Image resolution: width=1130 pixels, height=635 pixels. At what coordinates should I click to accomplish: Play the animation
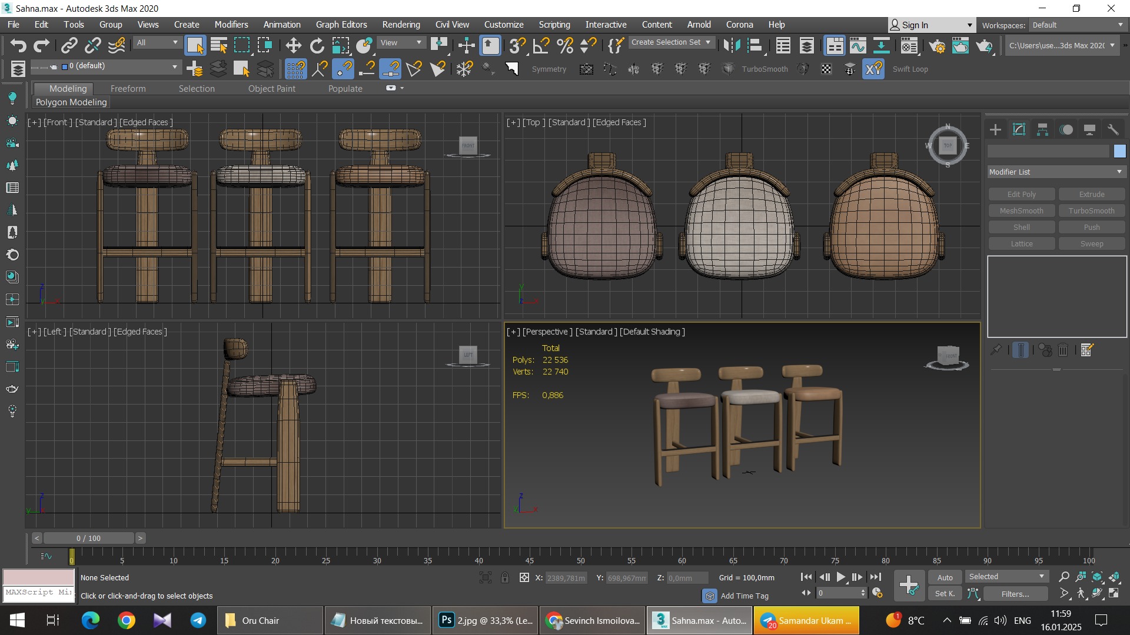[x=841, y=577]
